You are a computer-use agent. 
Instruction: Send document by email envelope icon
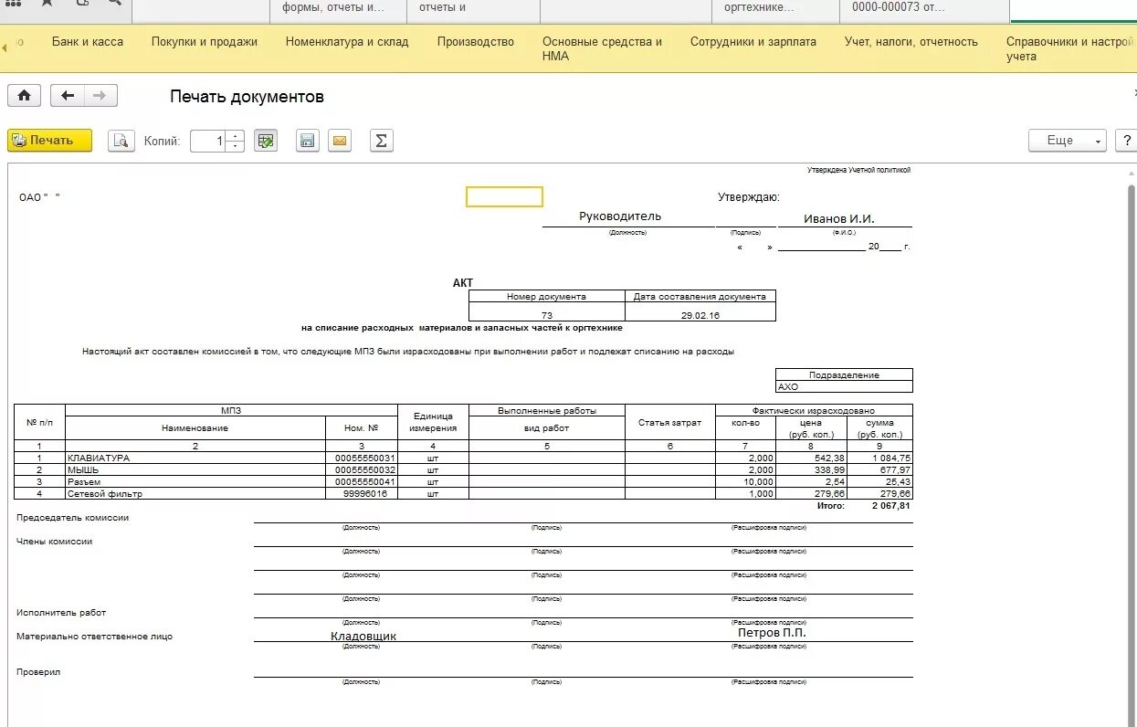pyautogui.click(x=340, y=141)
